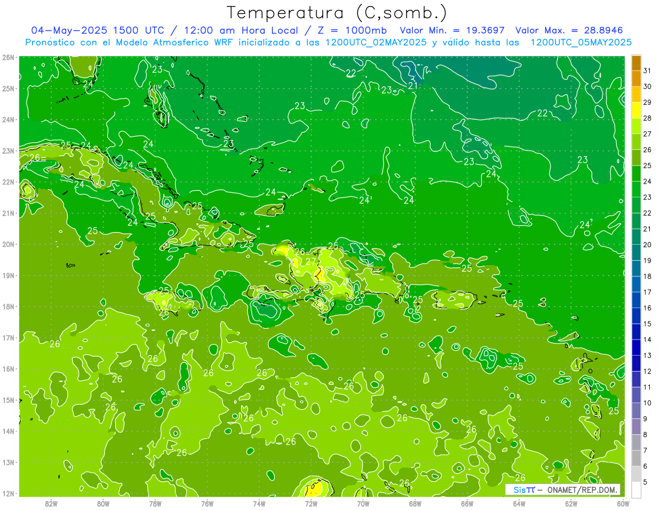Click the dark blue swatch between 13 and 14
662x511 pixels.
[636, 347]
